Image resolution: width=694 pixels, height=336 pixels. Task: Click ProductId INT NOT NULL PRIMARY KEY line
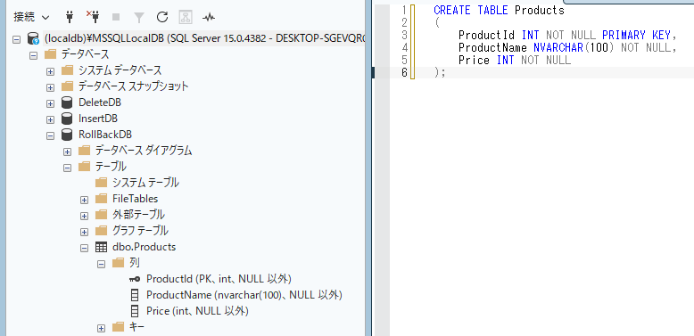click(x=567, y=35)
